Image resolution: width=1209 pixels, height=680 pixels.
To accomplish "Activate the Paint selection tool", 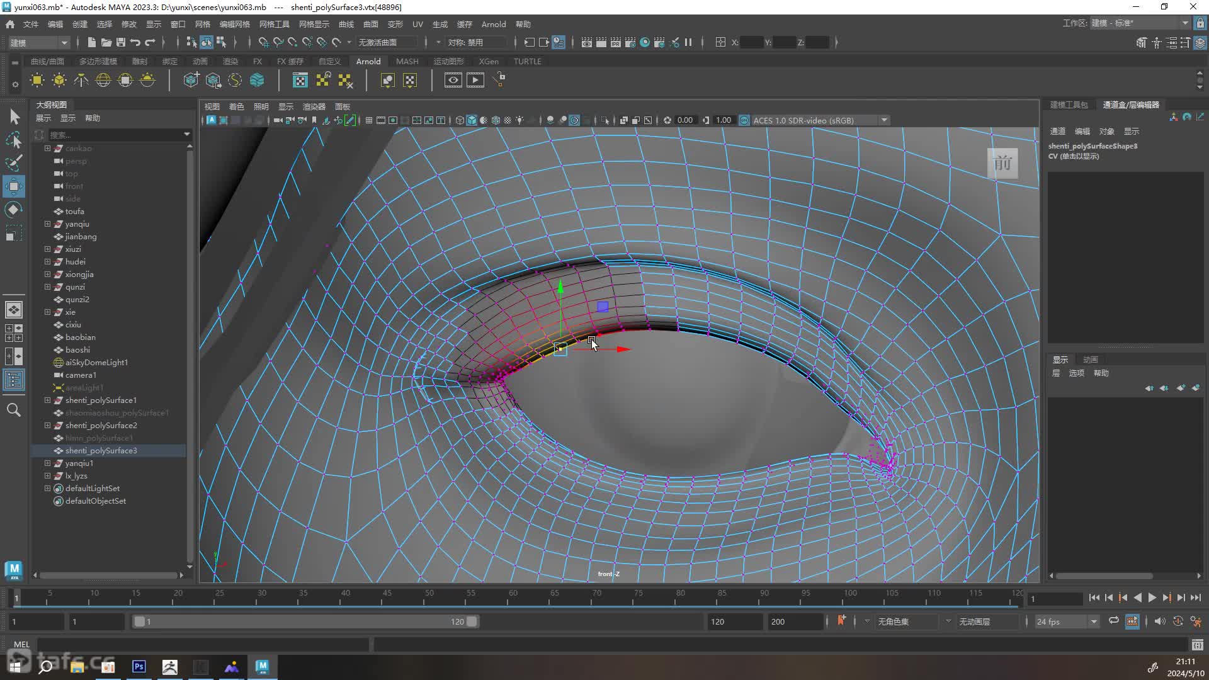I will click(14, 162).
